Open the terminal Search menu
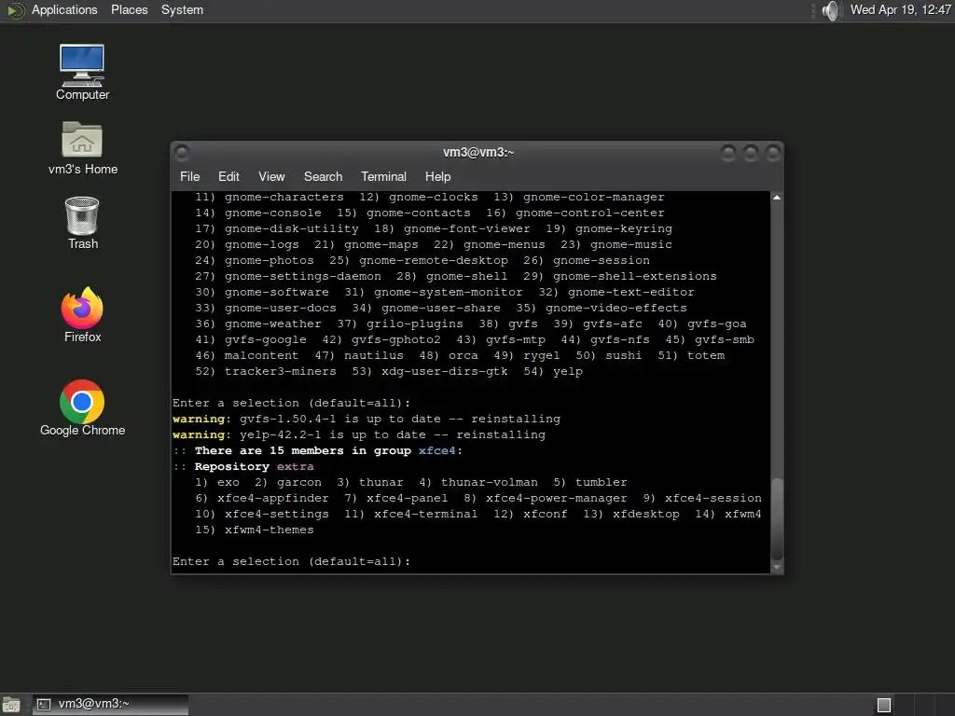Image resolution: width=955 pixels, height=716 pixels. [323, 176]
